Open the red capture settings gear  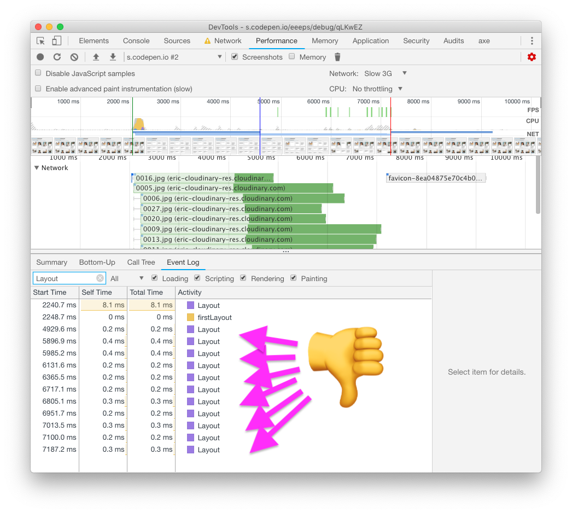(x=531, y=57)
